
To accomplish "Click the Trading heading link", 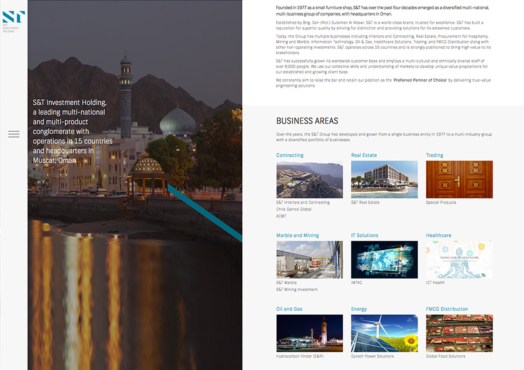I will [435, 155].
